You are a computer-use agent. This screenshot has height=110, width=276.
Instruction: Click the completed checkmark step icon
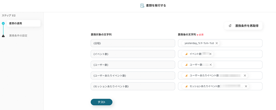coord(3,23)
